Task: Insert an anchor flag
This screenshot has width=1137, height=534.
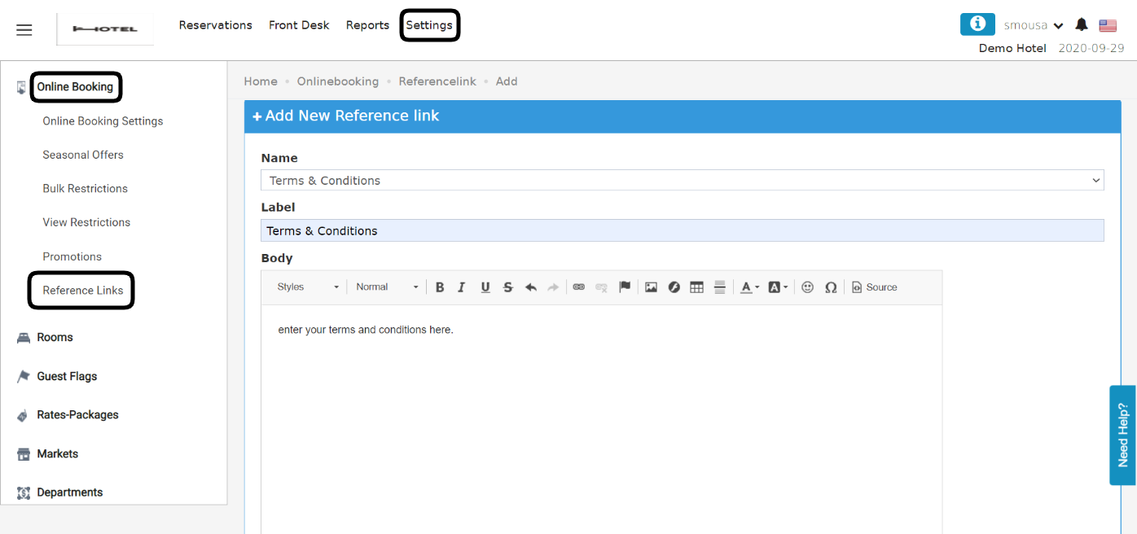Action: pos(625,287)
